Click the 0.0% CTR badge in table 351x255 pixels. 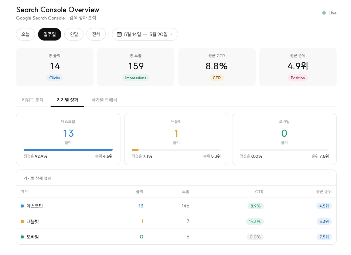click(x=255, y=237)
